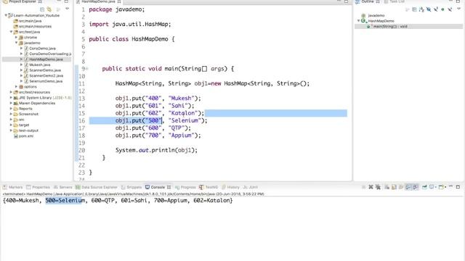
Task: Select javademo package icon in Outline
Action: [363, 15]
